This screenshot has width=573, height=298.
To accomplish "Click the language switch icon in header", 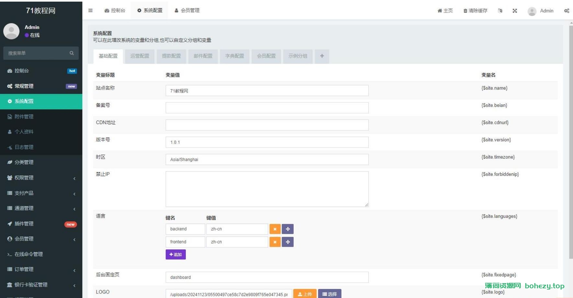I will pos(500,11).
